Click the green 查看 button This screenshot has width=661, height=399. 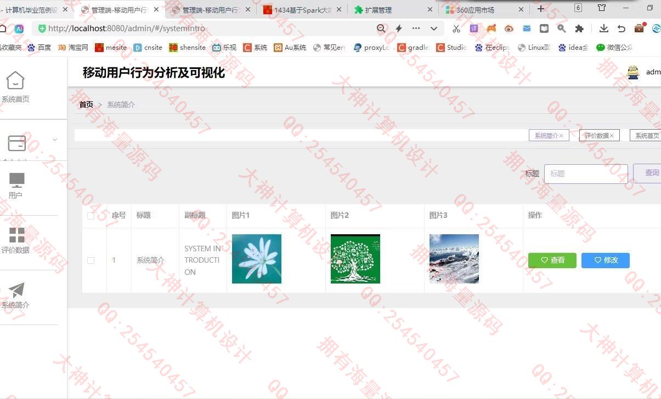(552, 261)
